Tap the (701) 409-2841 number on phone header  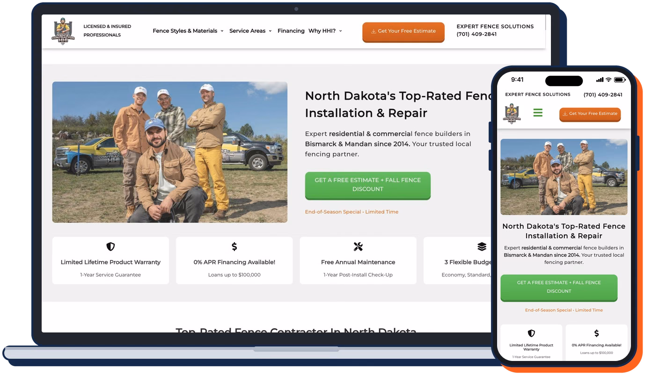point(603,94)
